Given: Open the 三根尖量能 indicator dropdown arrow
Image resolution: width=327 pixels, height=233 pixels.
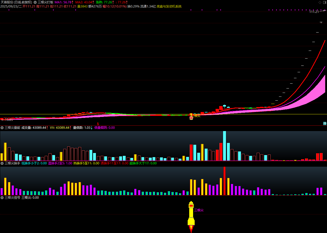Looking at the screenshot, I should (2, 127).
